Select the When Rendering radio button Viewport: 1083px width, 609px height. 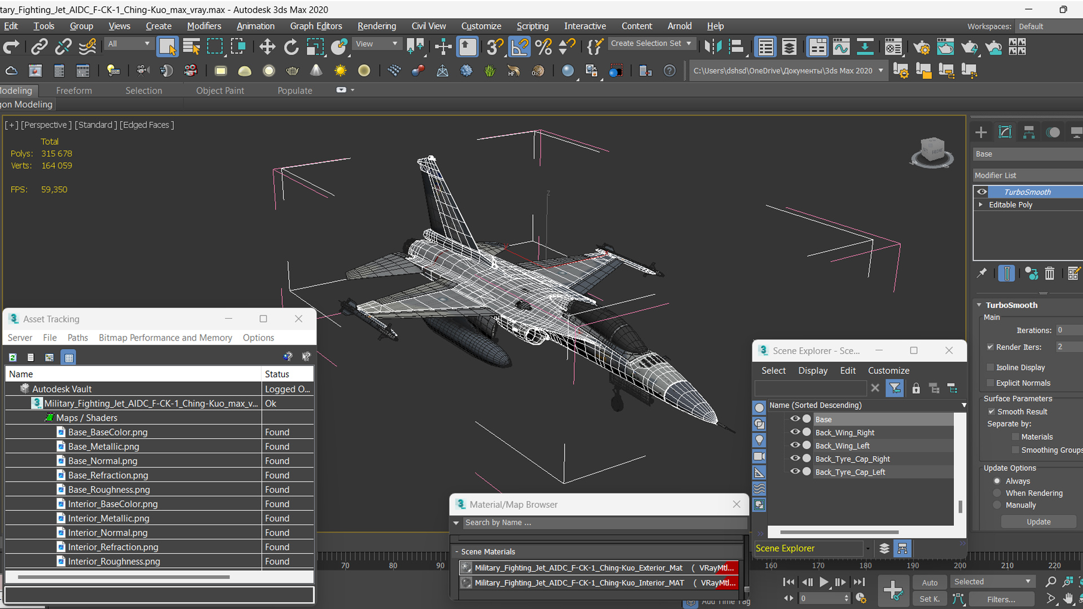[x=997, y=493]
